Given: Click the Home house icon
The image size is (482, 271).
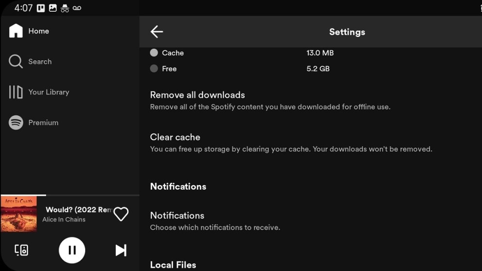Looking at the screenshot, I should 16,31.
